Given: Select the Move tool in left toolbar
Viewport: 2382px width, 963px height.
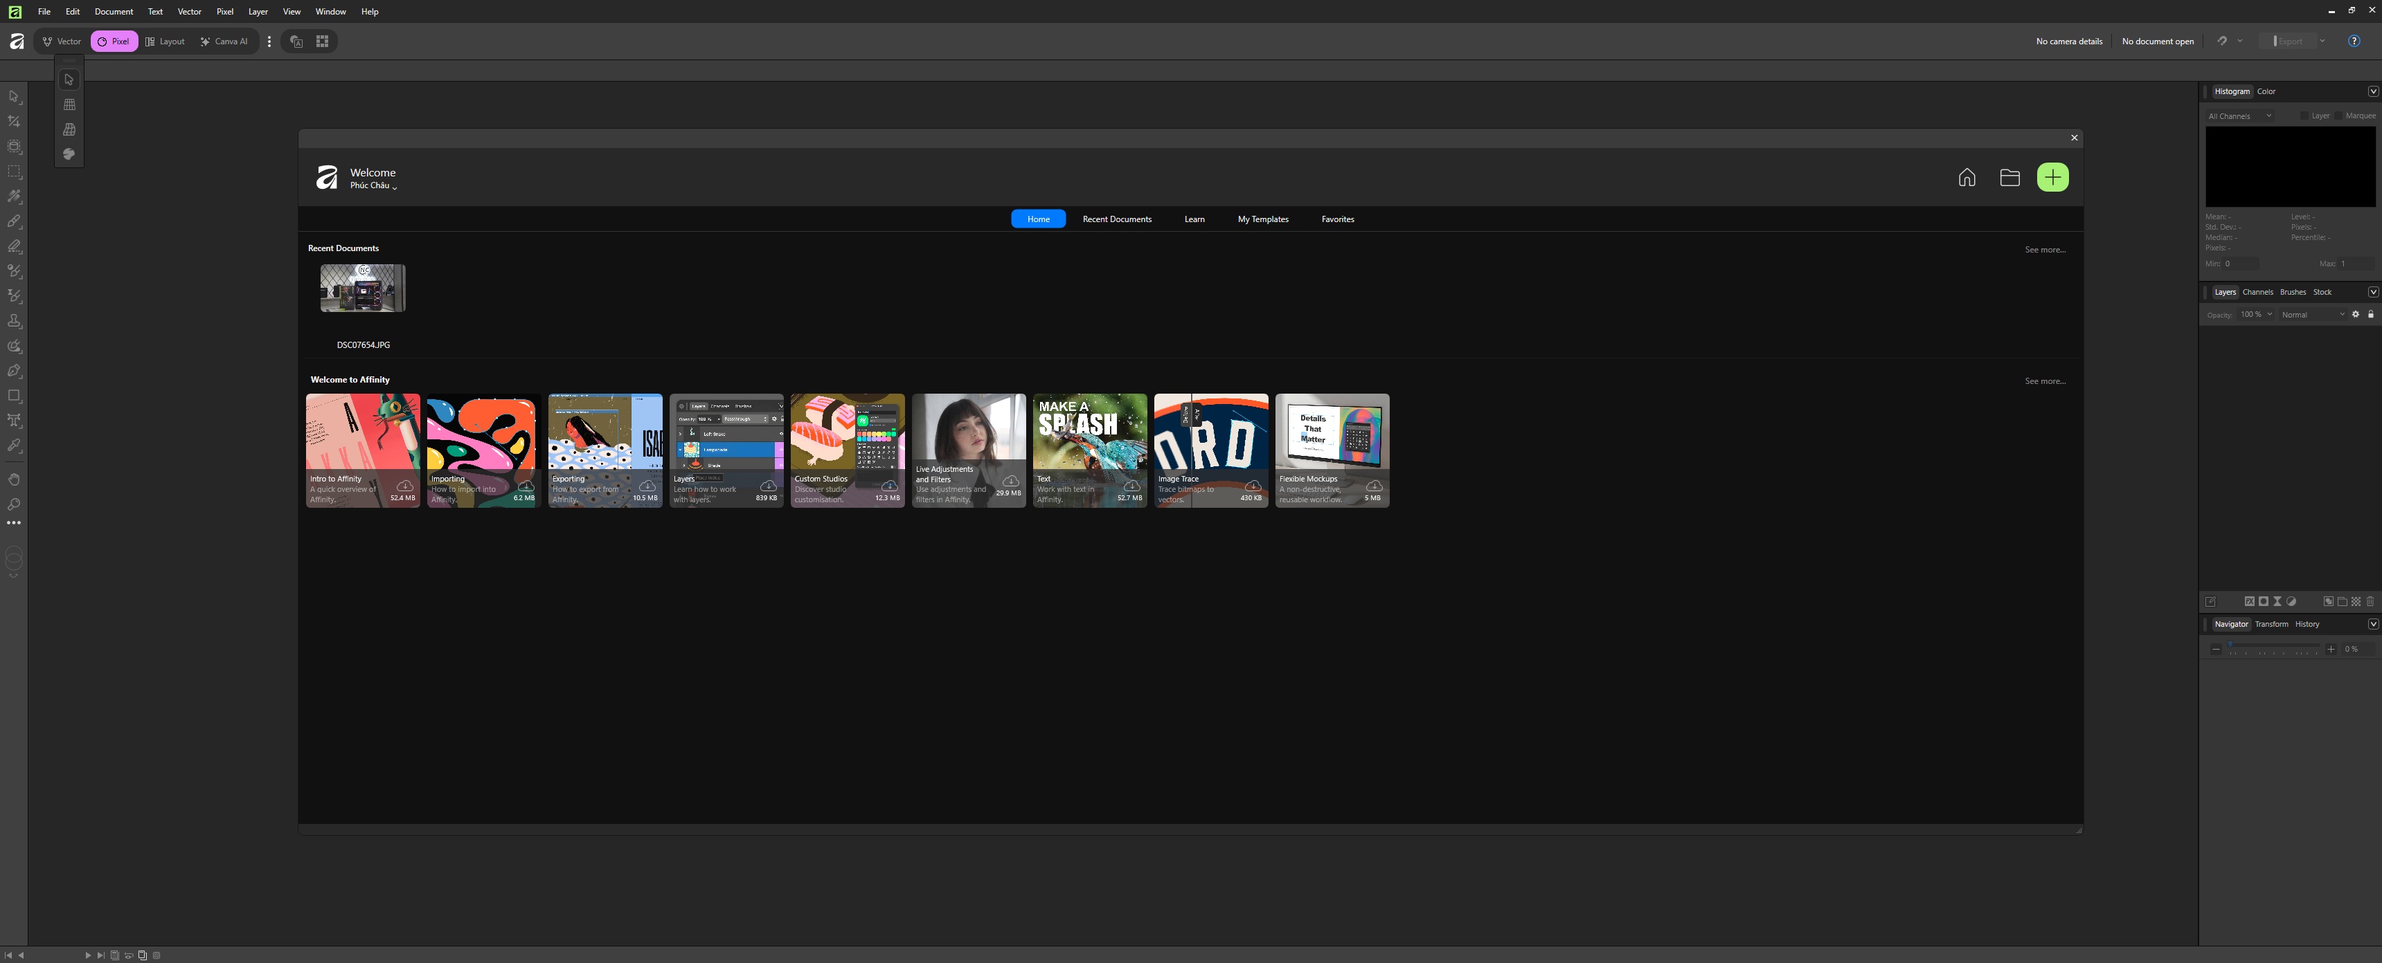Looking at the screenshot, I should [x=14, y=96].
